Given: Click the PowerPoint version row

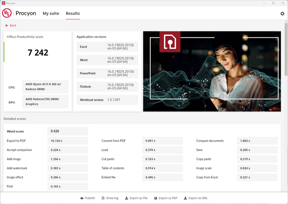Looking at the screenshot, I should (108, 73).
